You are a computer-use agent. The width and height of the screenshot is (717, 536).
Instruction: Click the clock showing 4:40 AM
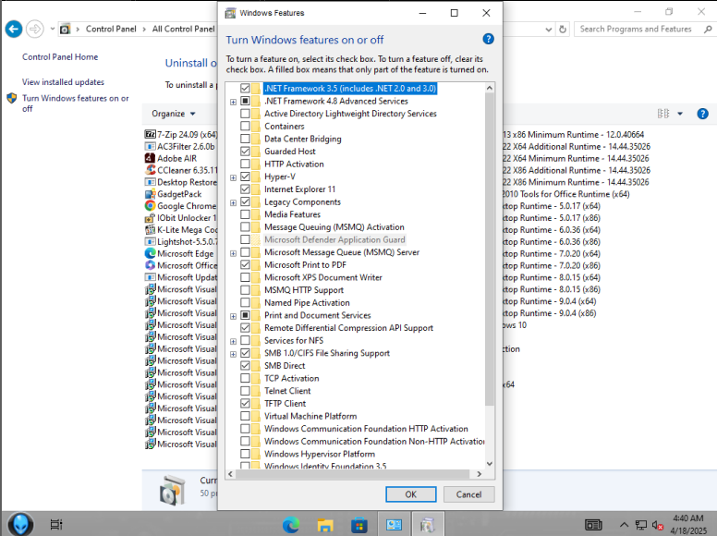[x=688, y=518]
